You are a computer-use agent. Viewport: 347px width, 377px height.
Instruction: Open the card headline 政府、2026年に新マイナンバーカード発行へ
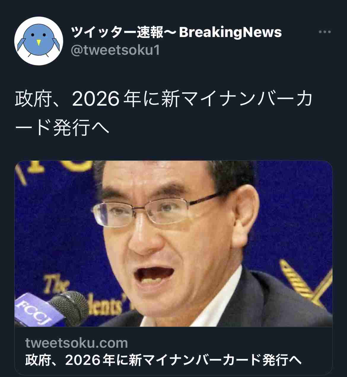click(163, 360)
